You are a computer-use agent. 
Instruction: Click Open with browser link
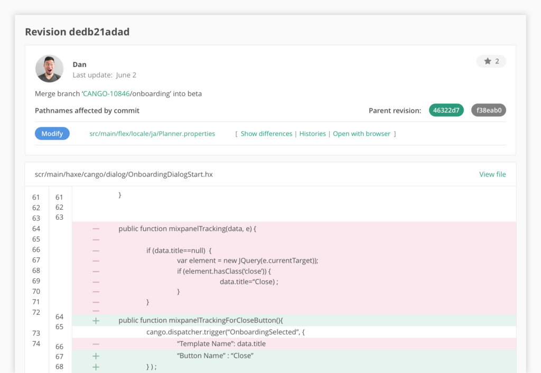(361, 134)
